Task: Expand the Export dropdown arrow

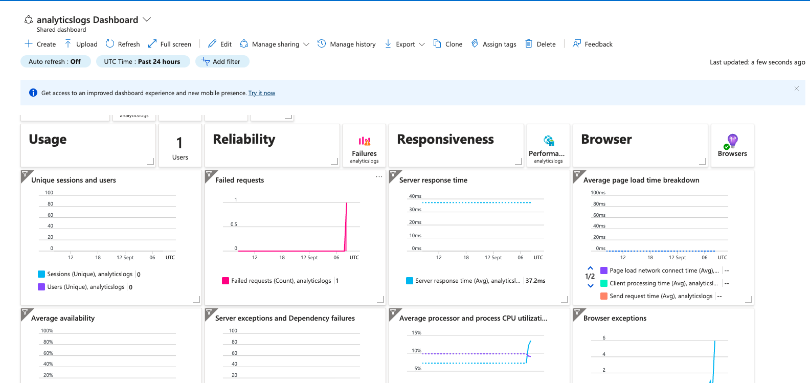Action: (422, 44)
